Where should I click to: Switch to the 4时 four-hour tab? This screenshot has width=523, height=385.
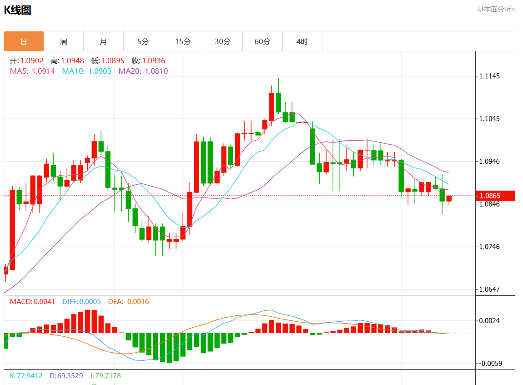pyautogui.click(x=302, y=41)
